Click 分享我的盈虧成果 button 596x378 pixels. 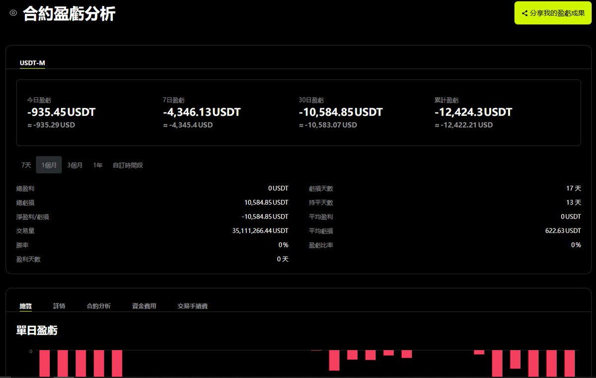pyautogui.click(x=553, y=13)
